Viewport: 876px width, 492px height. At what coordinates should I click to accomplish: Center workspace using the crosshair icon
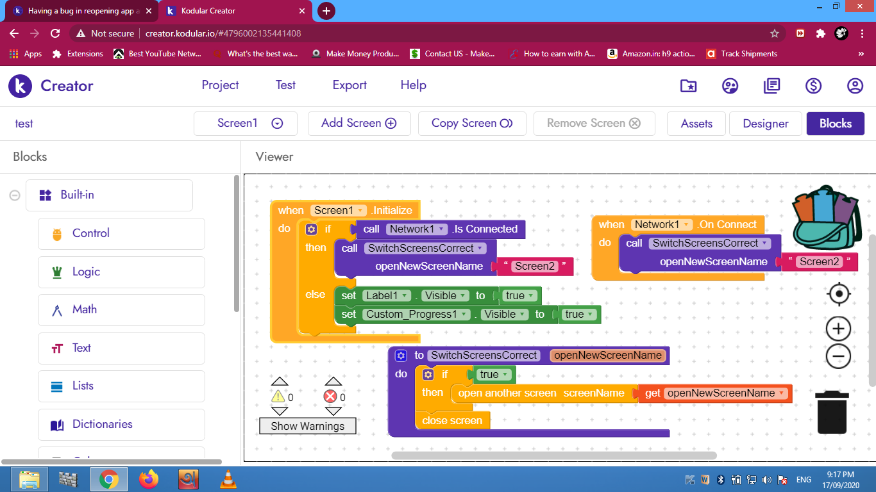click(x=838, y=294)
